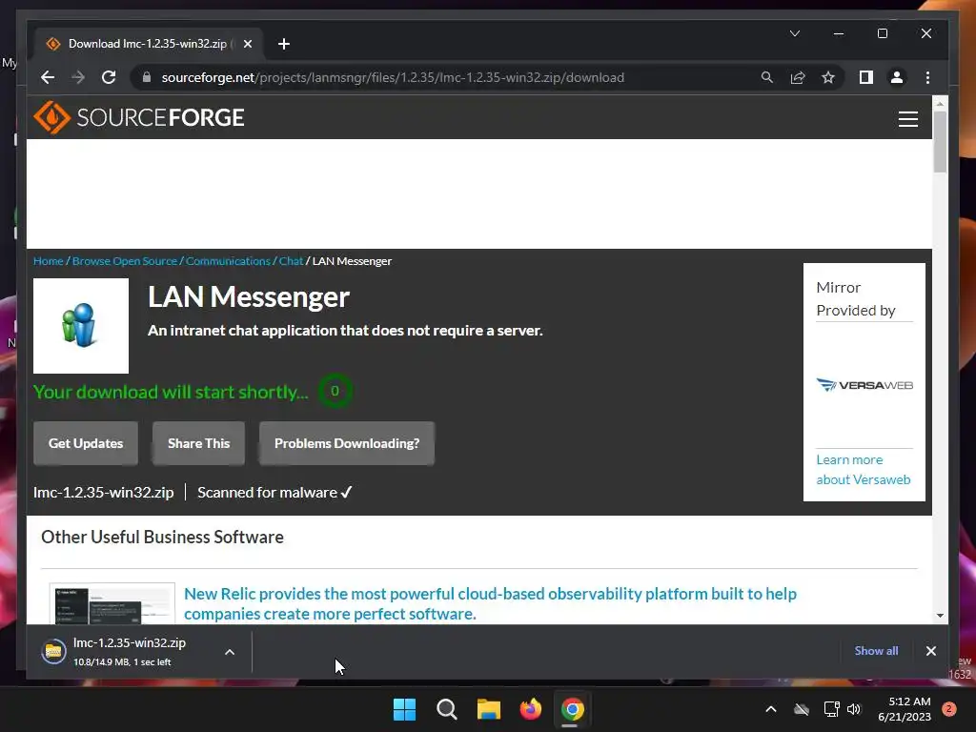Close the Download lmc-1.2.35 tab
This screenshot has height=732, width=976.
248,44
